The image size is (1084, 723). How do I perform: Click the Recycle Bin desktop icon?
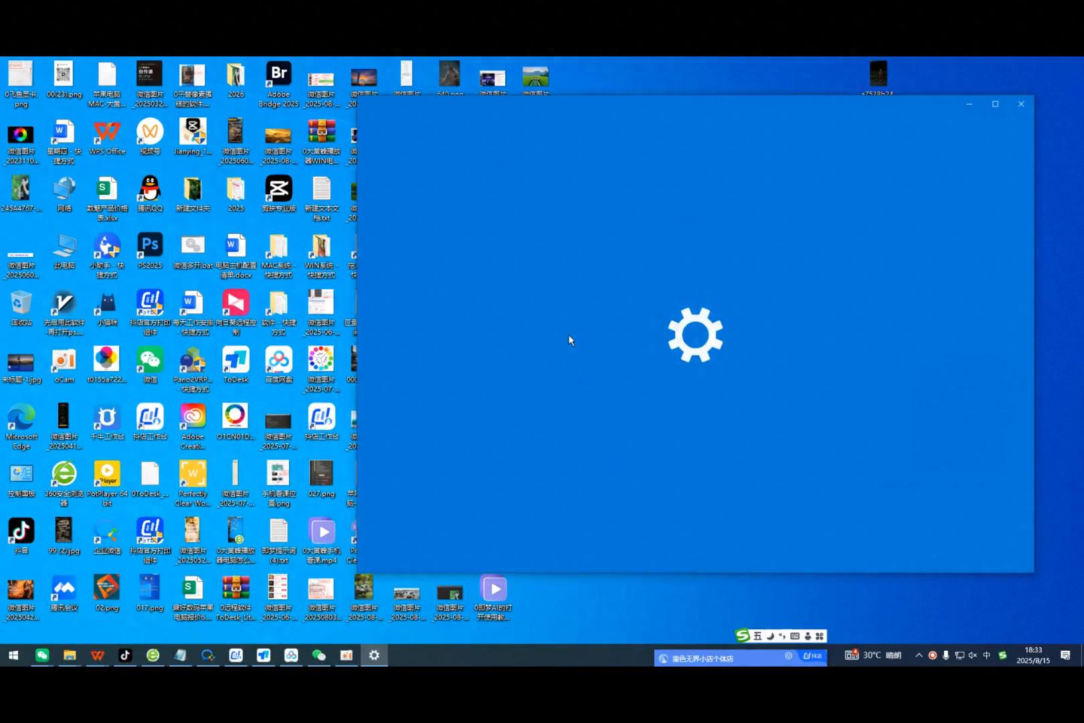pyautogui.click(x=21, y=304)
